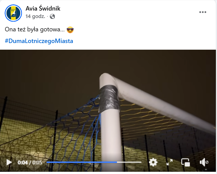Click the sunglasses emoji in post text
The image size is (217, 174).
[70, 30]
